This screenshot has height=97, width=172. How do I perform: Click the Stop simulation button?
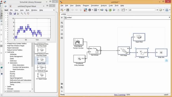[118, 10]
